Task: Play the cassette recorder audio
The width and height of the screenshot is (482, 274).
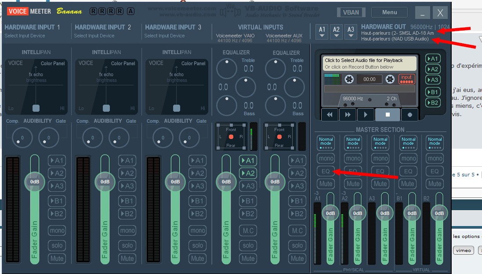Action: point(366,115)
